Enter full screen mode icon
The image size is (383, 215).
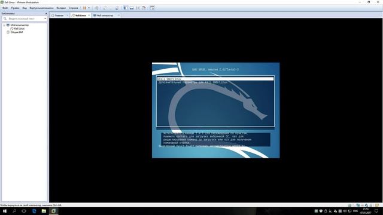[x=138, y=8]
